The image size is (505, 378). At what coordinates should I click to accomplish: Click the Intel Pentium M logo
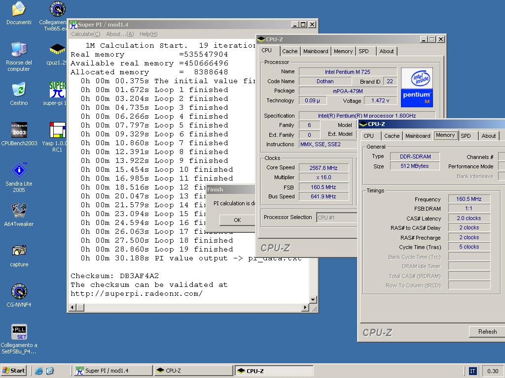417,88
